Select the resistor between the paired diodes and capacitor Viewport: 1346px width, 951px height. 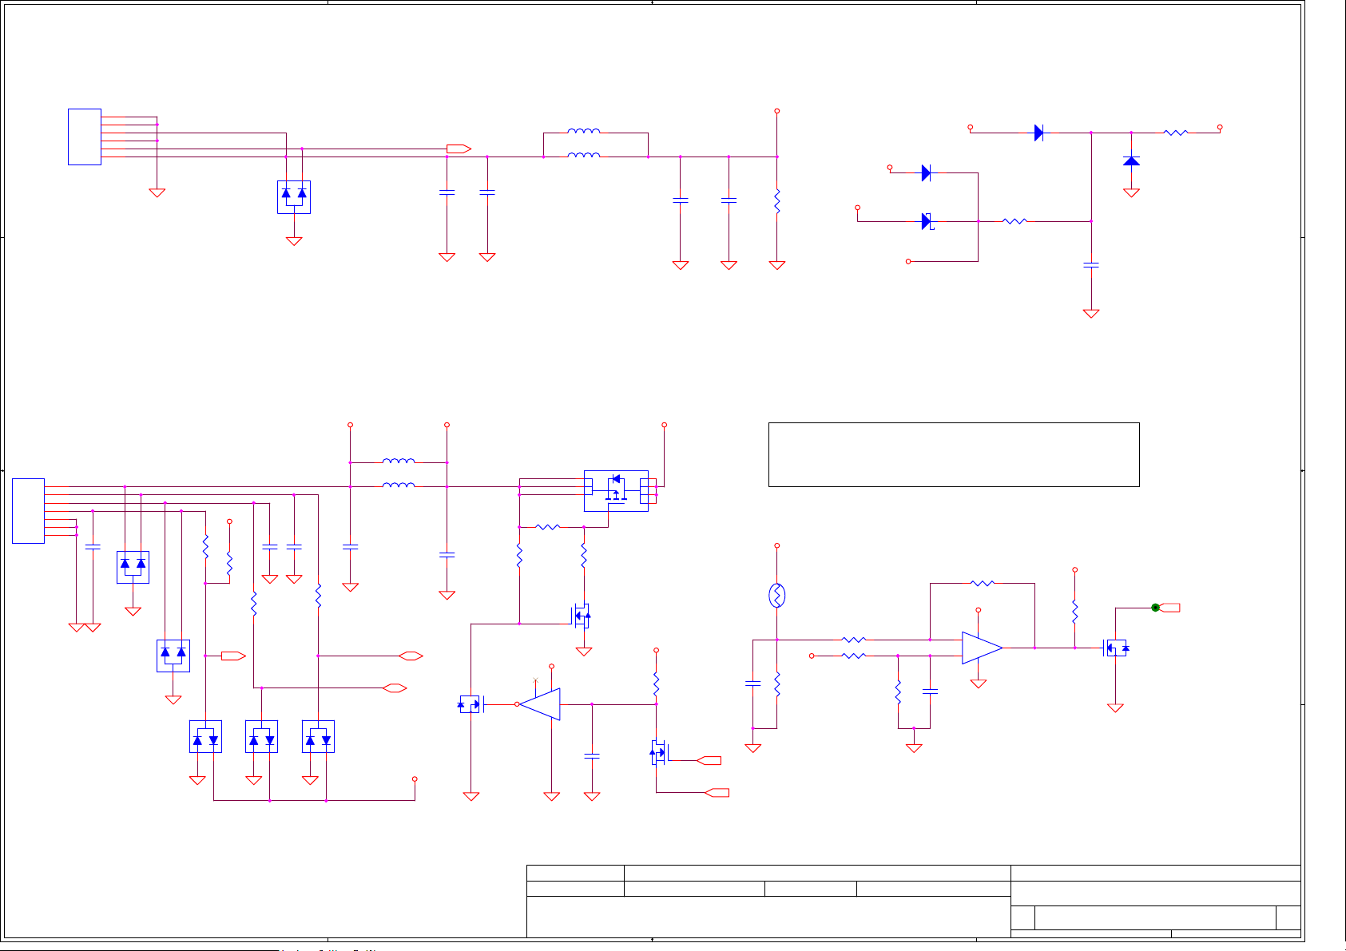coord(1014,221)
